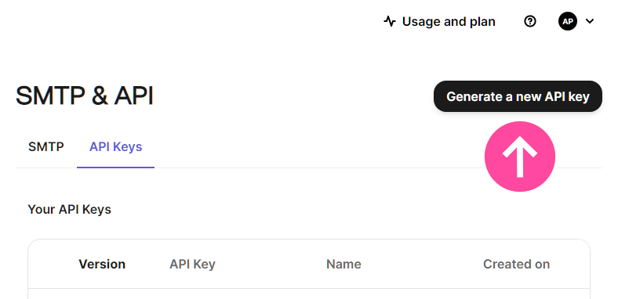Viewport: 618px width, 299px height.
Task: Click the purple underline beneath API Keys tab
Action: [x=115, y=168]
